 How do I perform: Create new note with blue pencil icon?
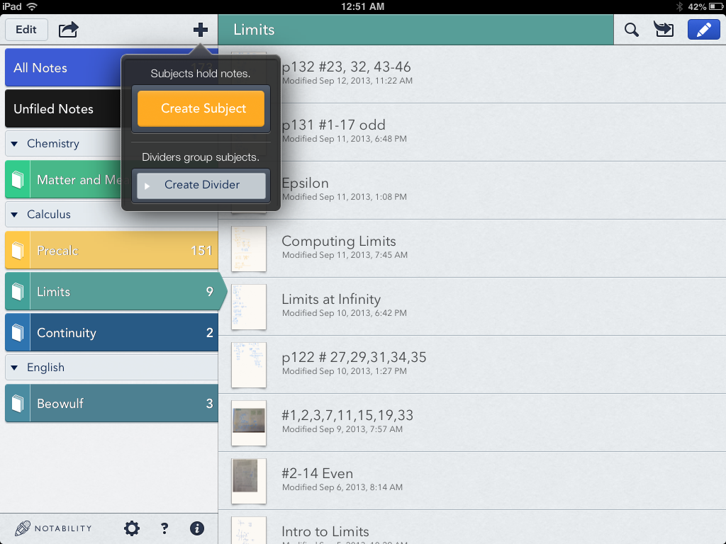point(703,30)
